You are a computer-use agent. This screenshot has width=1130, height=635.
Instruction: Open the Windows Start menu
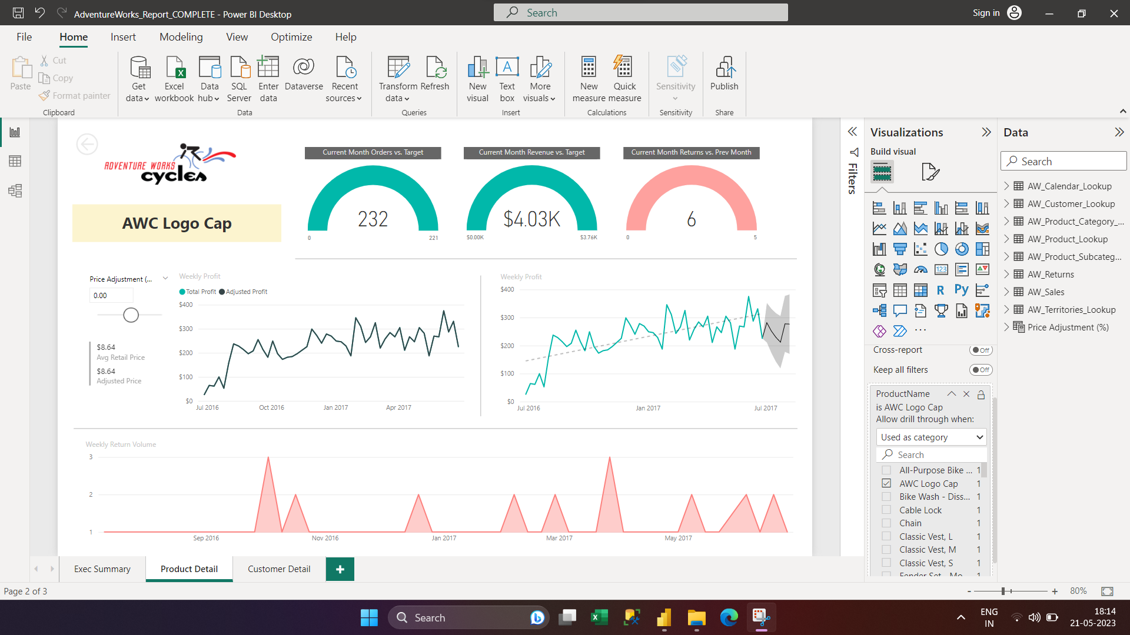pos(369,617)
